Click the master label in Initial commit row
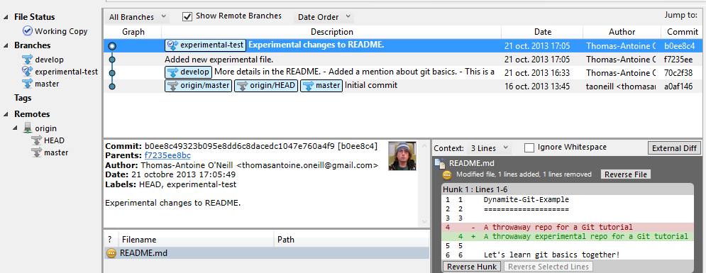This screenshot has width=706, height=273. point(321,86)
